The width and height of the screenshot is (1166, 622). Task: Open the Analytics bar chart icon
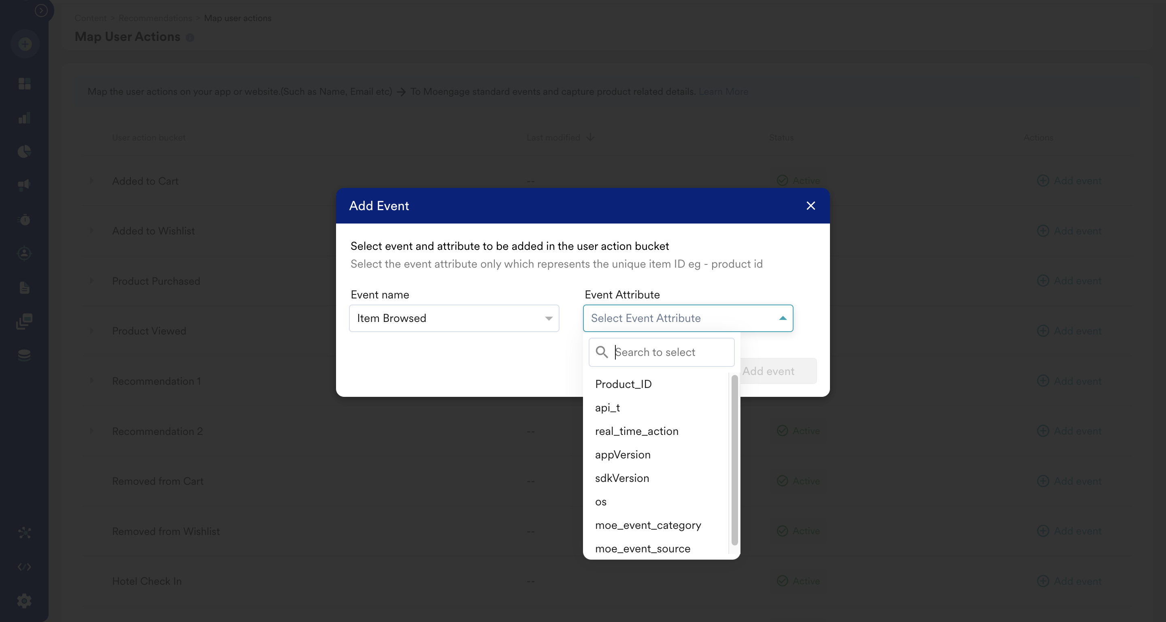(24, 118)
